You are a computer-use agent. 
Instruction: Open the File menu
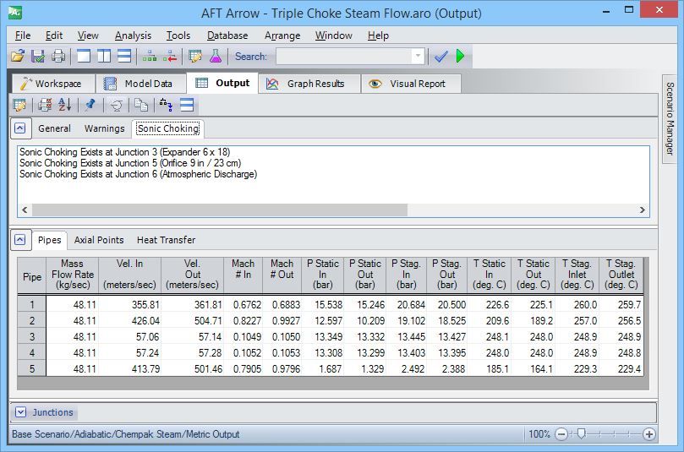coord(23,35)
